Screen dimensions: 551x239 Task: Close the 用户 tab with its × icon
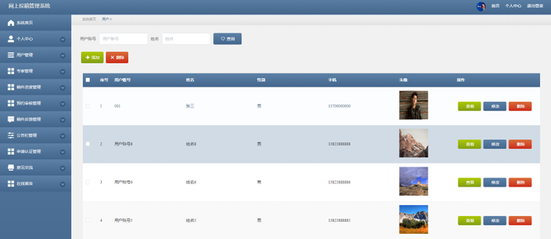tap(111, 19)
